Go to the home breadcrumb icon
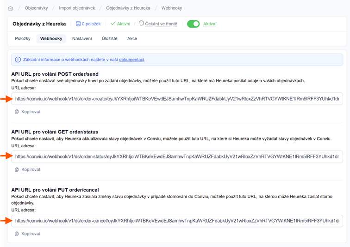350x247 pixels. coord(11,8)
